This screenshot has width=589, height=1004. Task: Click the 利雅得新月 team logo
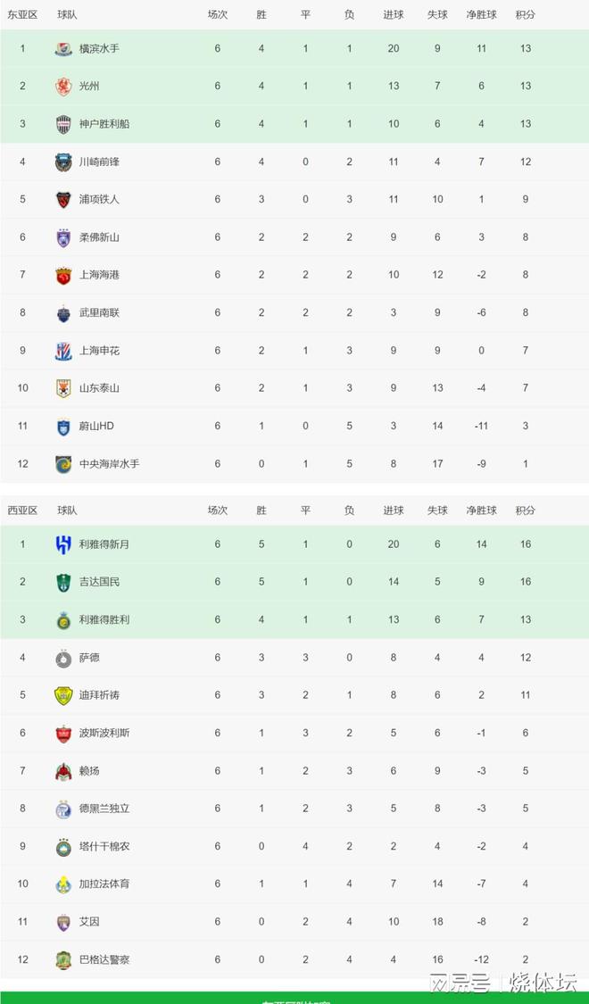(63, 544)
